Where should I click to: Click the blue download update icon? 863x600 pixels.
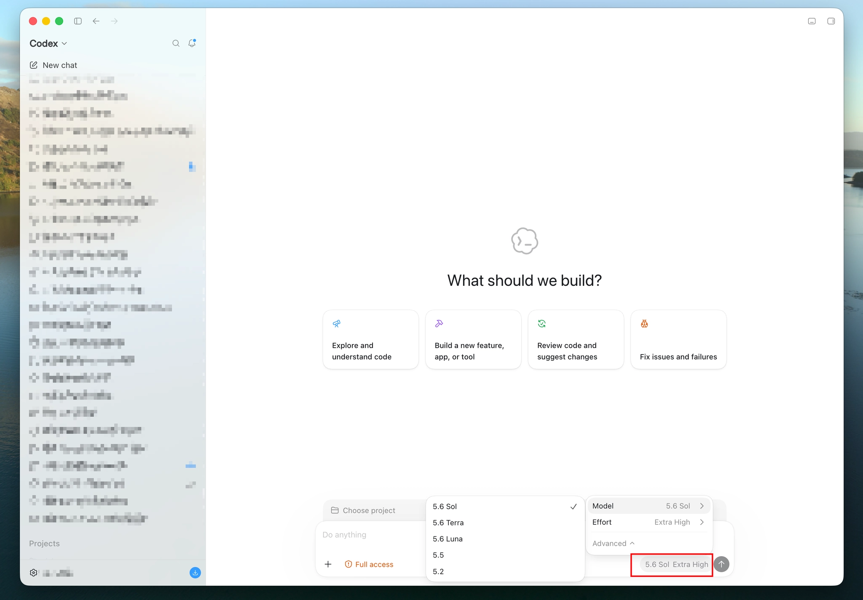(195, 573)
